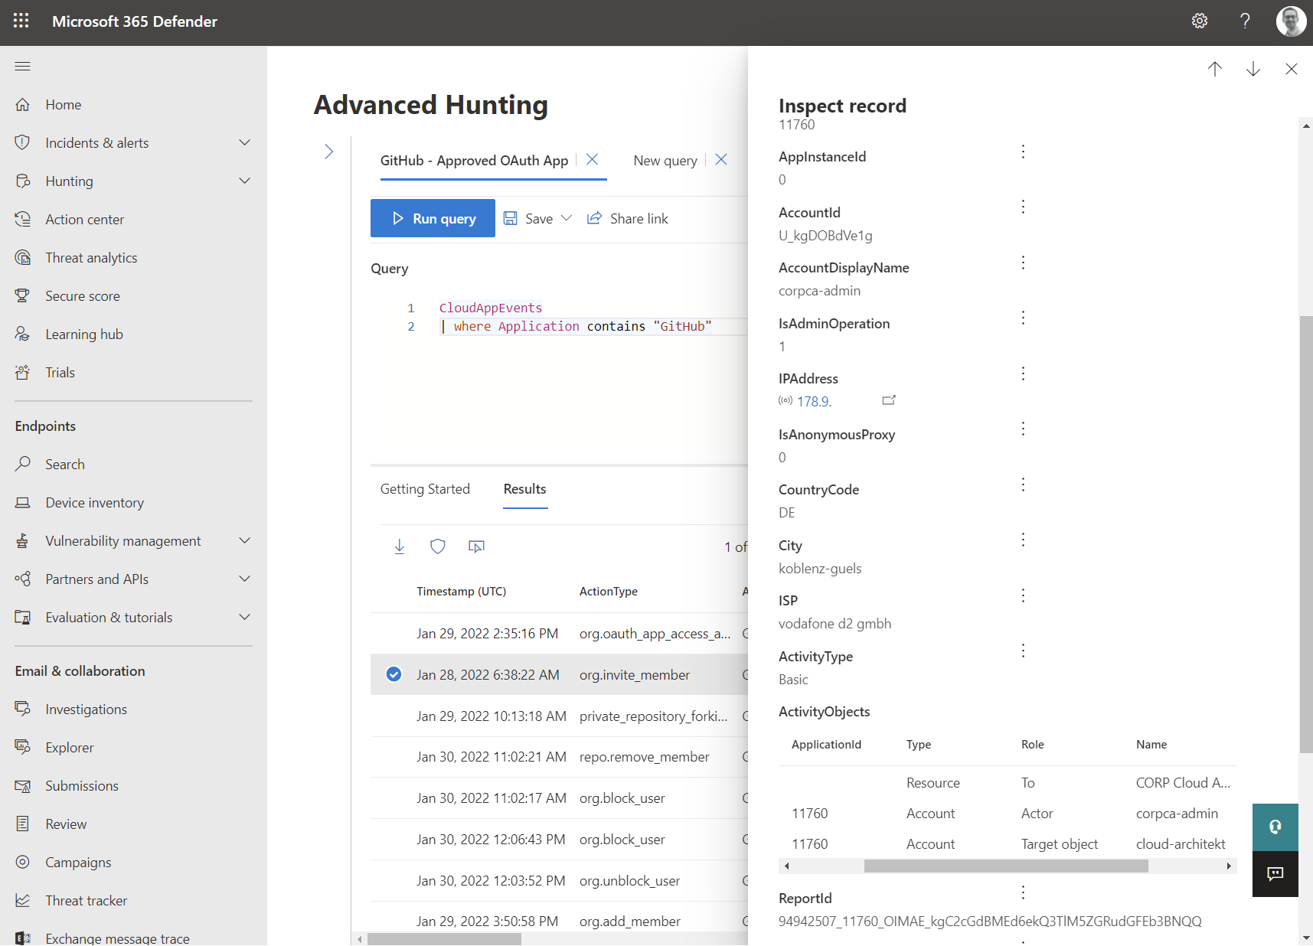Select org.unblock_user row
This screenshot has height=946, width=1313.
click(559, 881)
